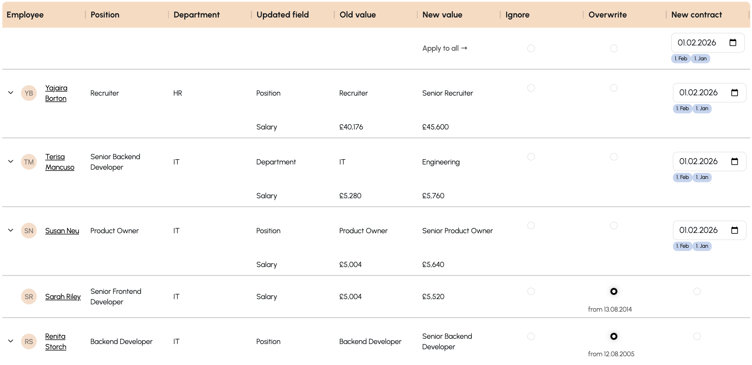The height and width of the screenshot is (365, 752).
Task: Select Ignore radio for Yajaira Borton
Action: point(531,88)
